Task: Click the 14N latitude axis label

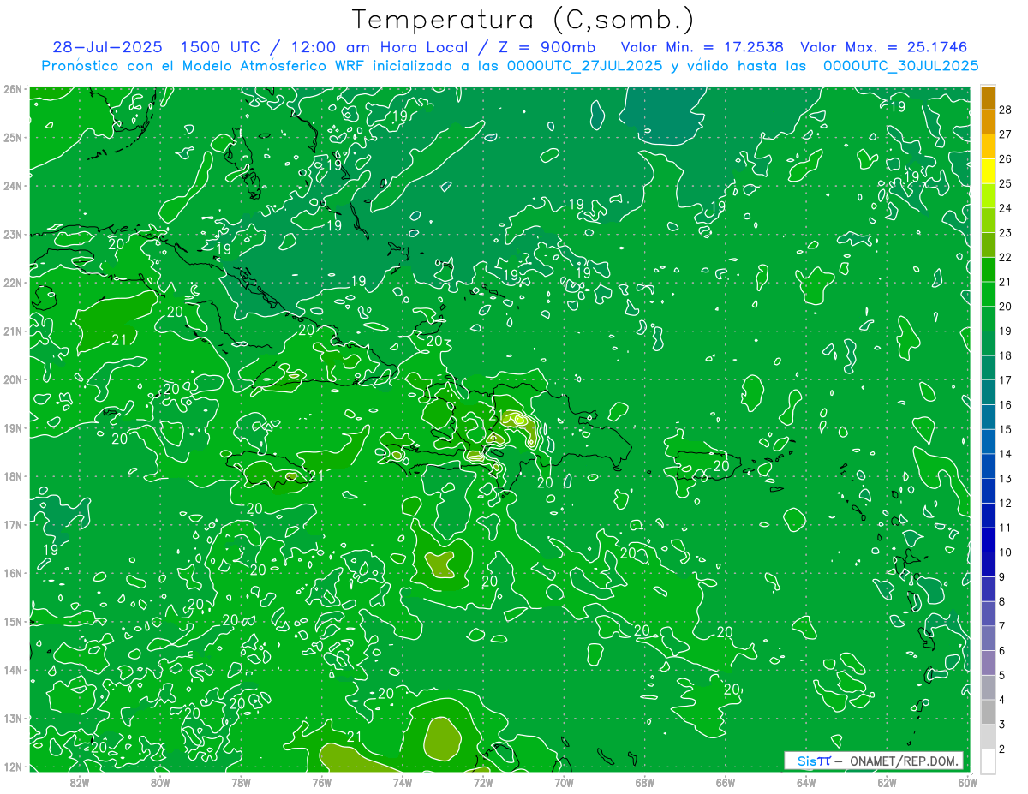Action: (12, 670)
